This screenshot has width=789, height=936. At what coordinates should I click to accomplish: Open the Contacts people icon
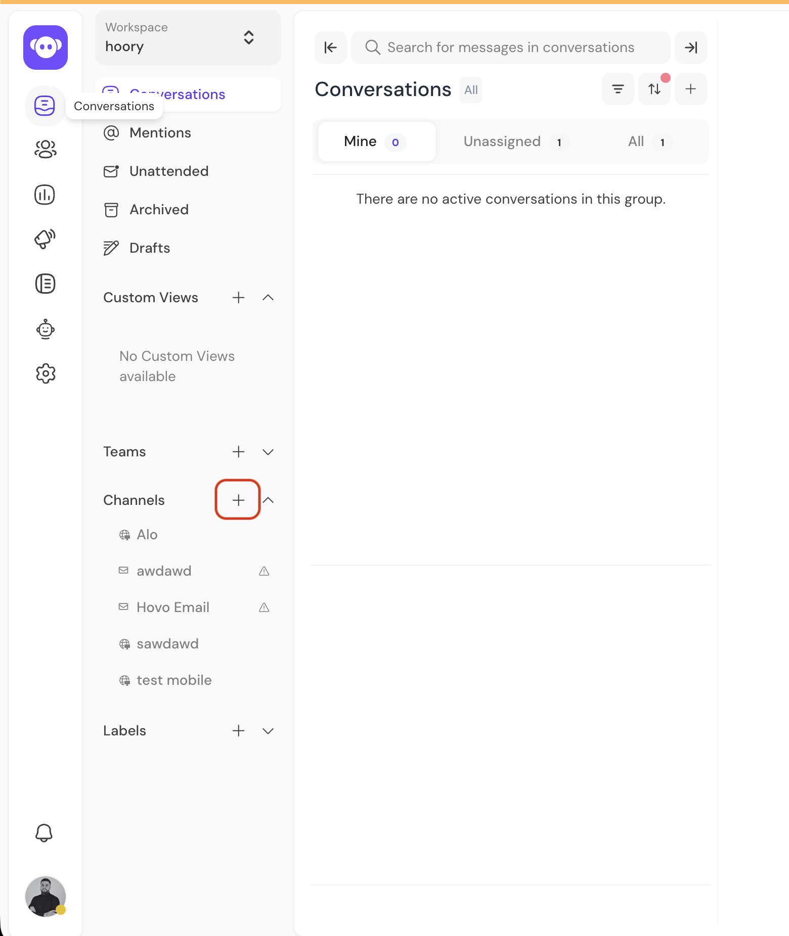pyautogui.click(x=45, y=150)
